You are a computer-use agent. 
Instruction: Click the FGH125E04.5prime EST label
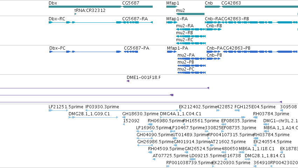pos(255,107)
